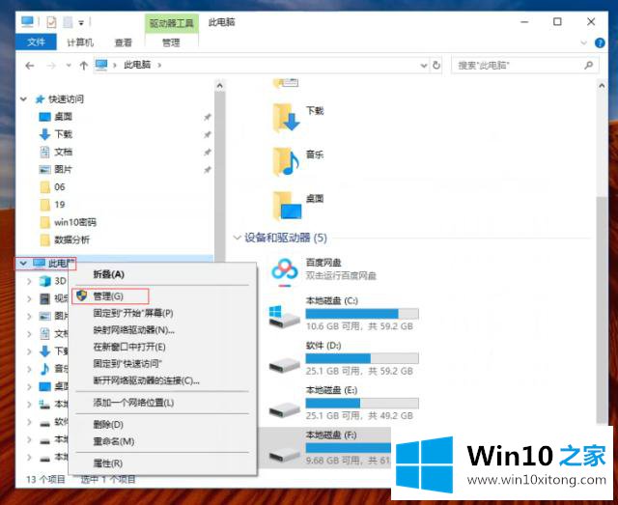Choose 管理(G) from the context menu
Screen dimensions: 618x505
108,296
